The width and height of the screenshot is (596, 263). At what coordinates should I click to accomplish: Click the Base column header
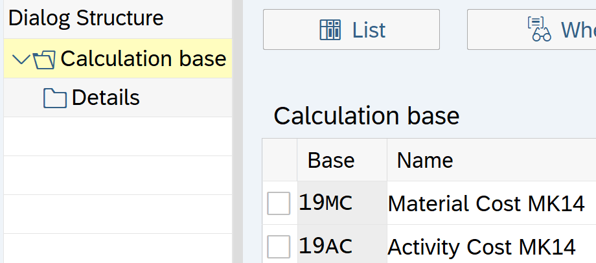331,160
